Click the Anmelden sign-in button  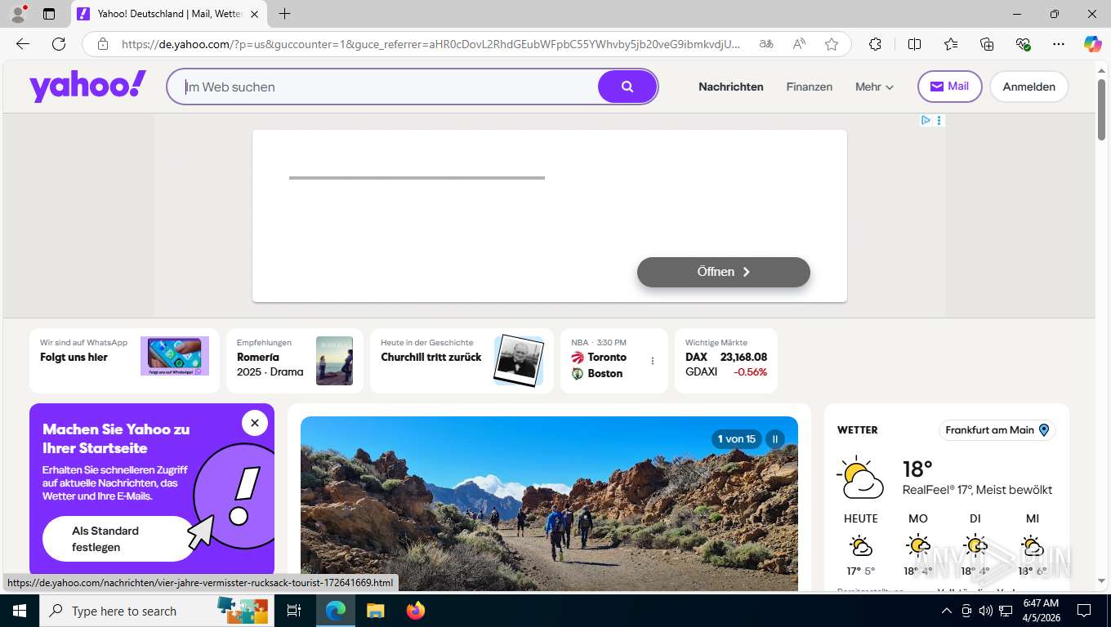click(x=1029, y=87)
